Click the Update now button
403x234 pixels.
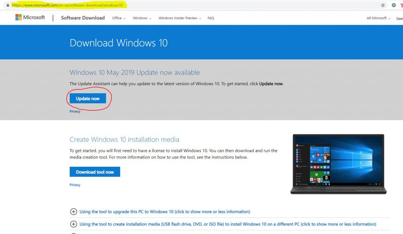click(x=87, y=98)
